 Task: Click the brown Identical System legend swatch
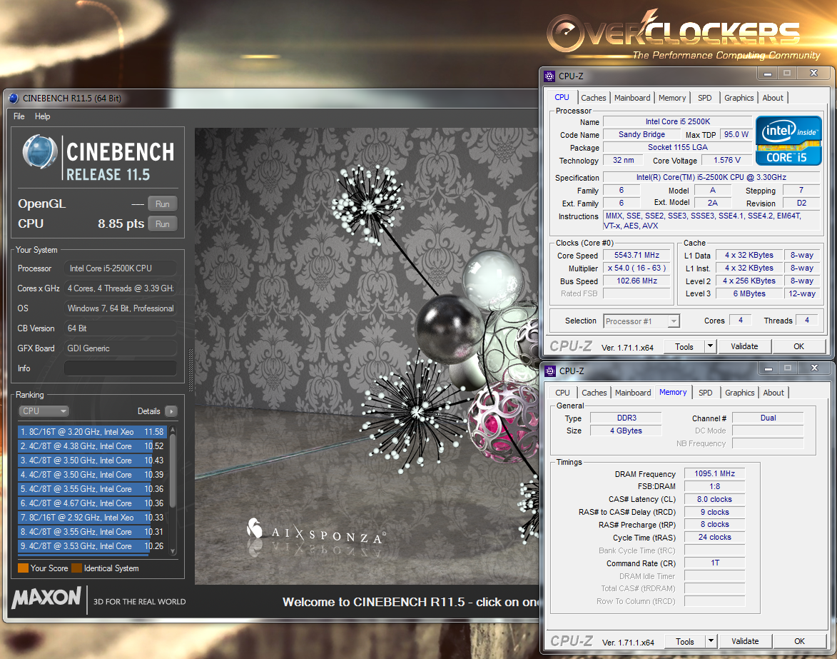coord(77,568)
